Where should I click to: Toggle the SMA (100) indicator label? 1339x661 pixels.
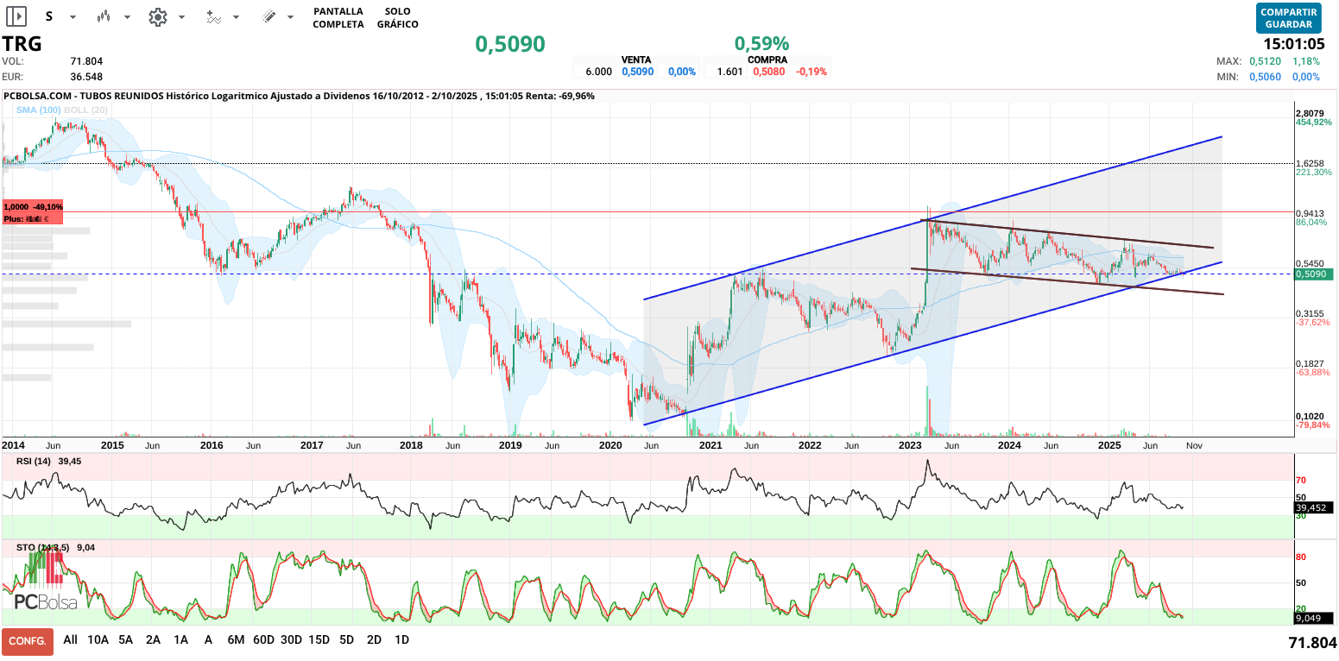click(39, 110)
